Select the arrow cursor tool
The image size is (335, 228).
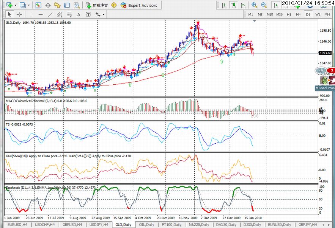[9, 14]
